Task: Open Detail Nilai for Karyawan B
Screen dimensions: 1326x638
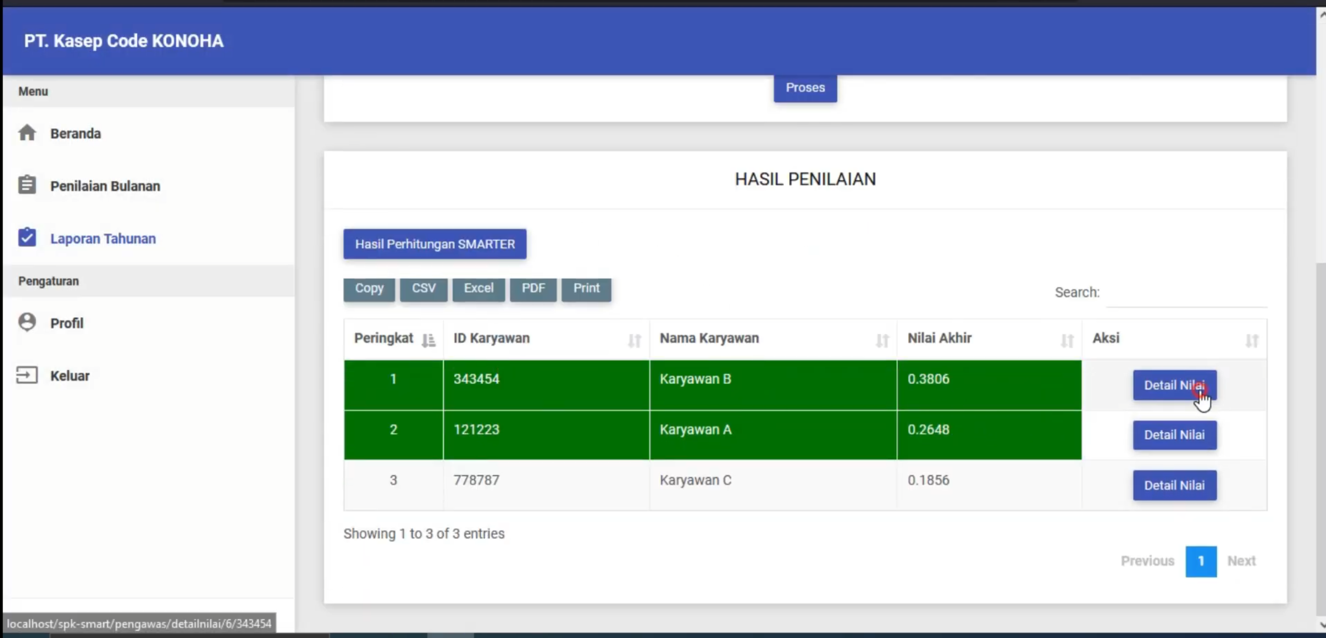Action: [1175, 385]
